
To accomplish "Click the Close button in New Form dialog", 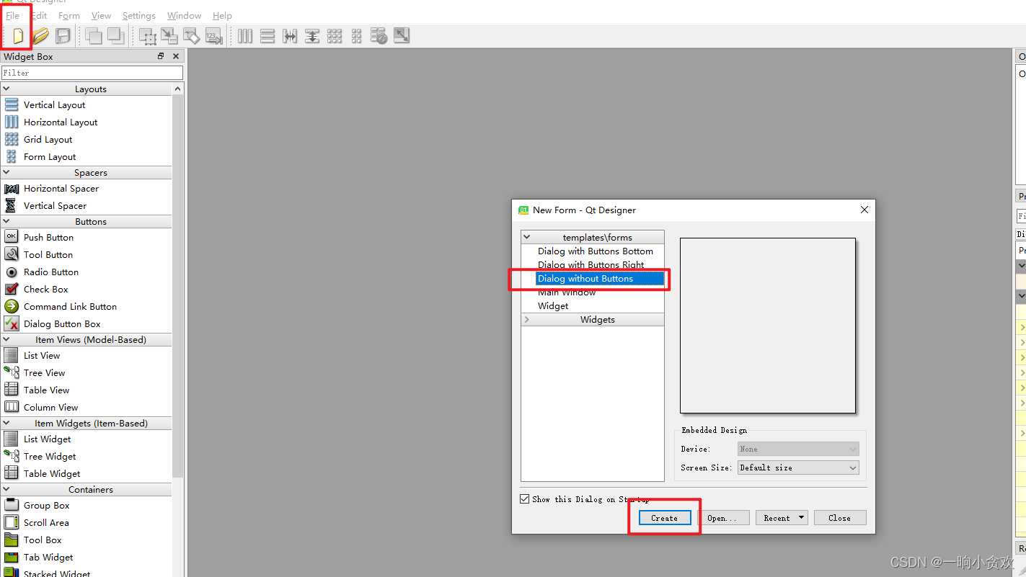I will click(840, 518).
